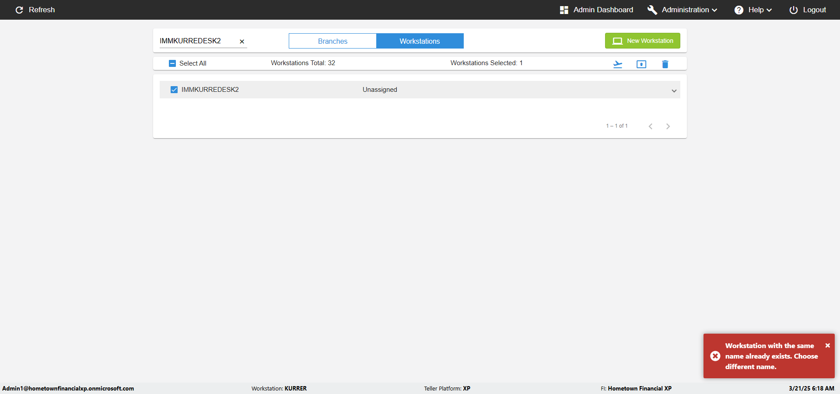Delete selected workstations with the trash icon
This screenshot has width=840, height=394.
pos(665,64)
